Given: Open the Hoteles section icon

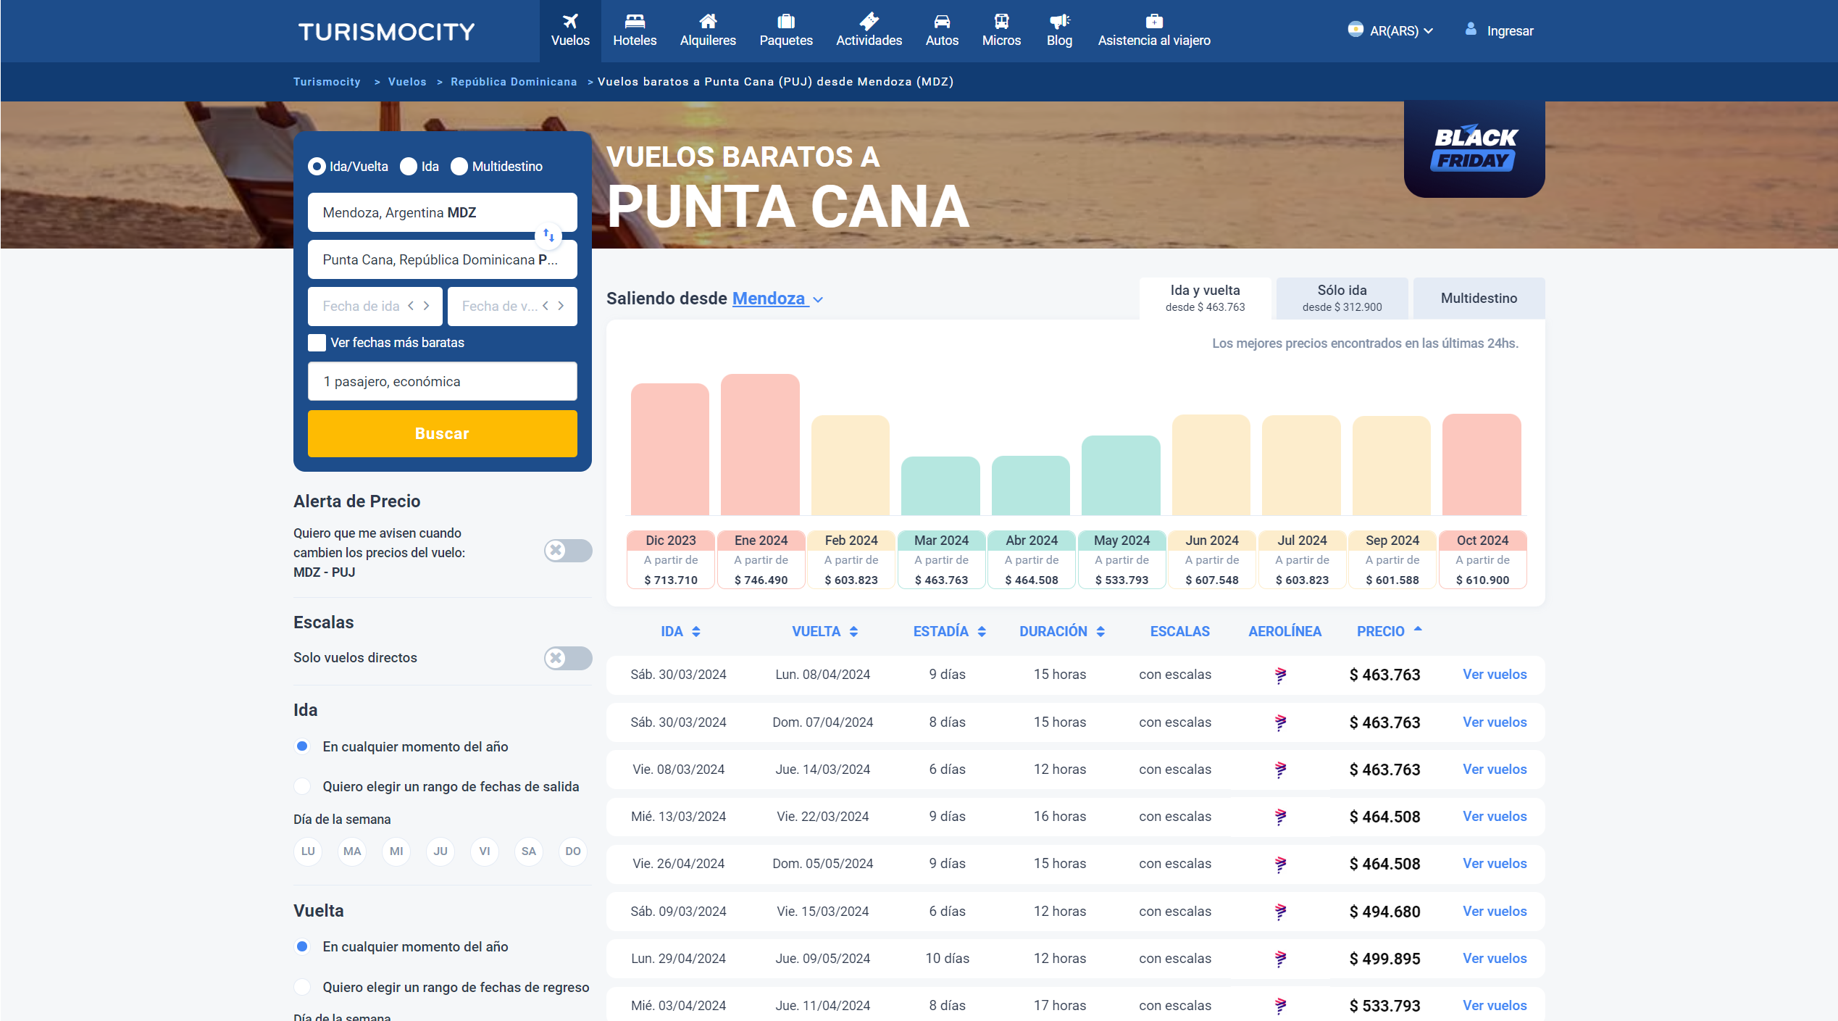Looking at the screenshot, I should pyautogui.click(x=634, y=20).
